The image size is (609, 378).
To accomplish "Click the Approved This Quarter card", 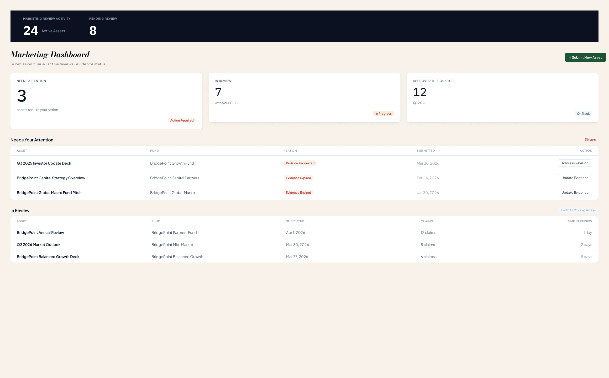I will [x=502, y=97].
